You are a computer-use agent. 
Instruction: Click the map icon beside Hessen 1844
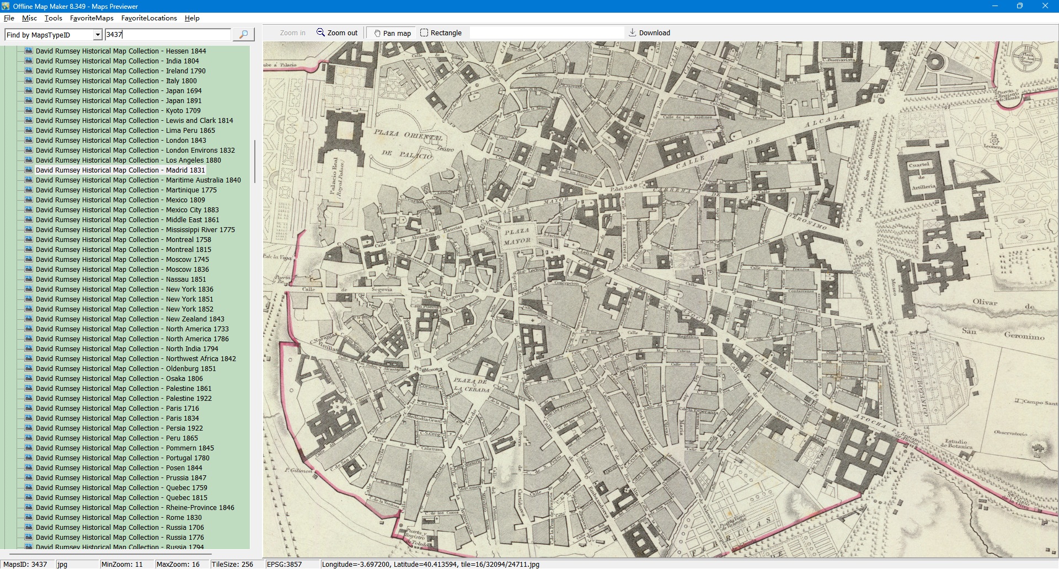click(29, 51)
